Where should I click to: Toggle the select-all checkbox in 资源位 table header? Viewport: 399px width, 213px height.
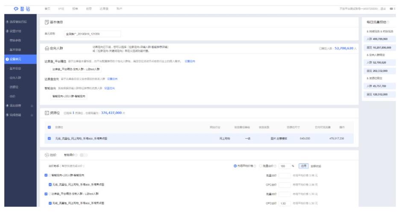50,127
